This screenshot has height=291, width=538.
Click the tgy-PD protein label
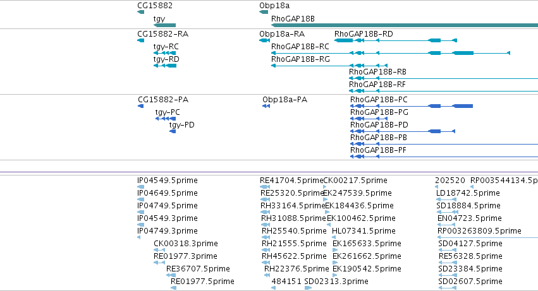click(x=181, y=125)
